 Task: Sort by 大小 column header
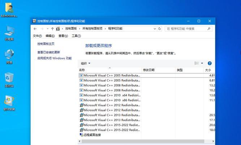point(209,70)
